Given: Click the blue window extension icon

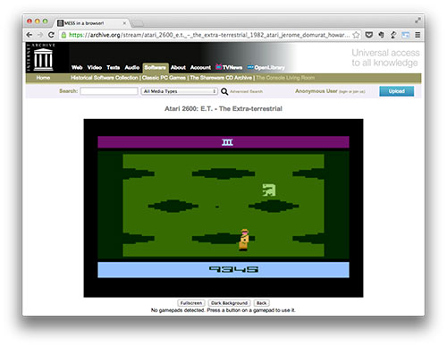Looking at the screenshot, I should coord(406,35).
